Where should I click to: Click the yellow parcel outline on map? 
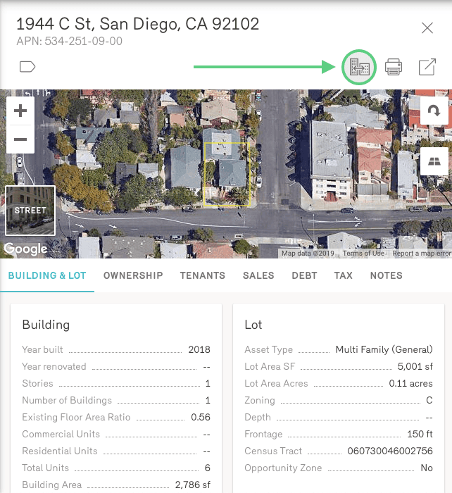click(x=226, y=174)
